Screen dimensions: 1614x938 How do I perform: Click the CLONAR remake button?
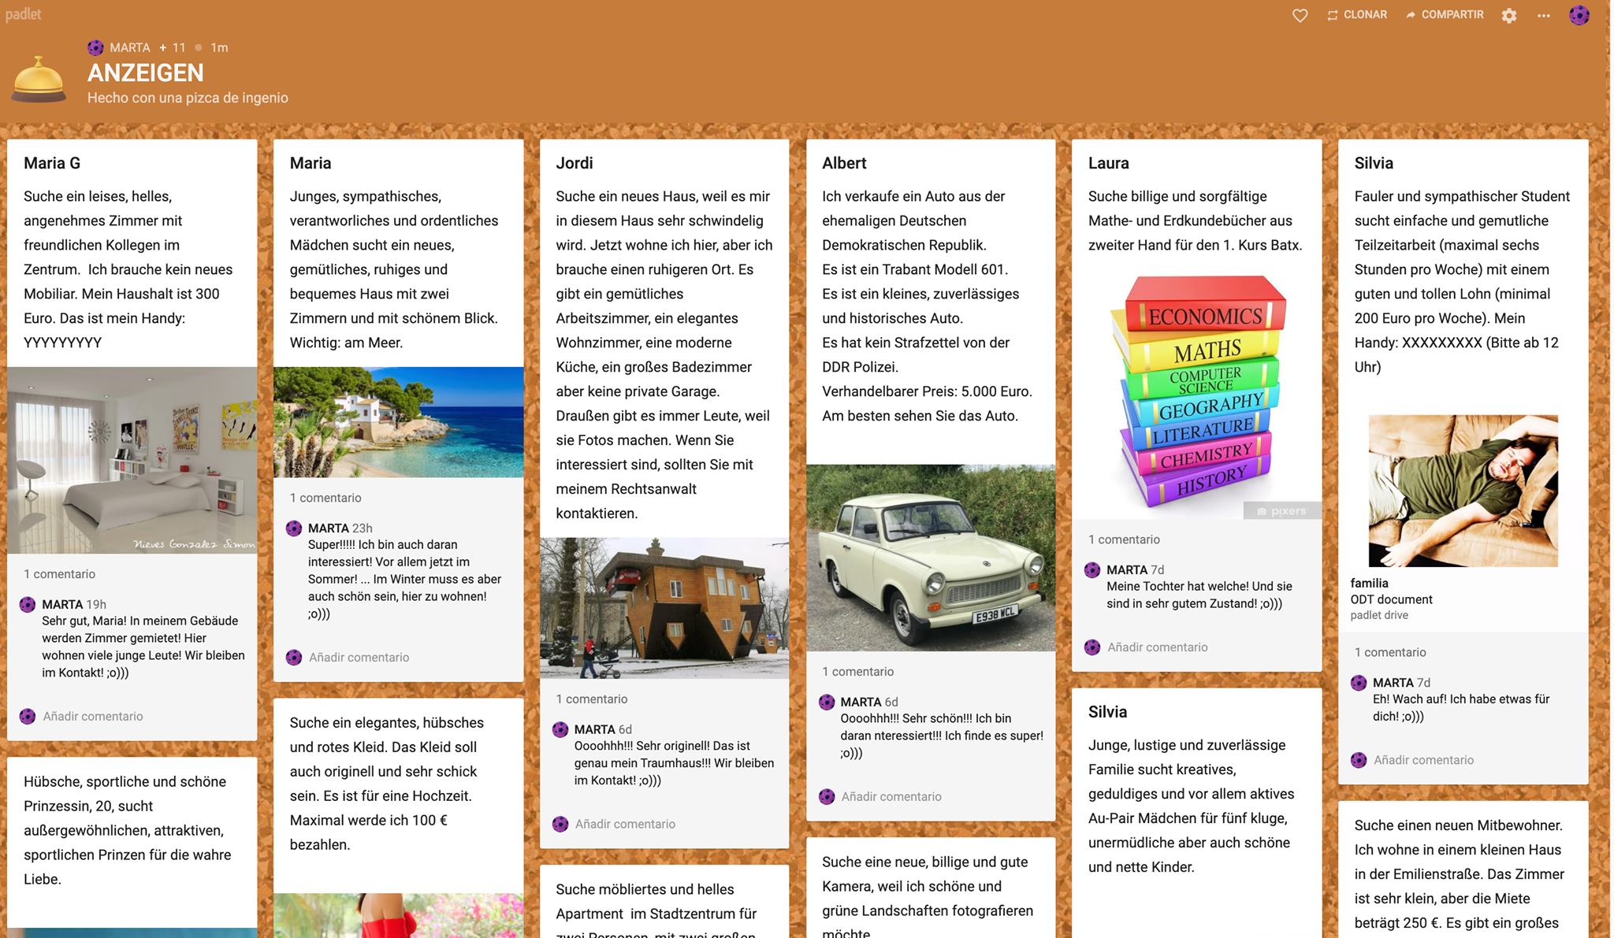[1356, 15]
